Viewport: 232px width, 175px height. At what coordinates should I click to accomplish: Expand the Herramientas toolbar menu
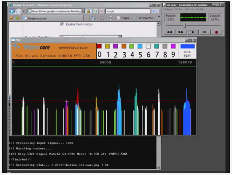(144, 18)
